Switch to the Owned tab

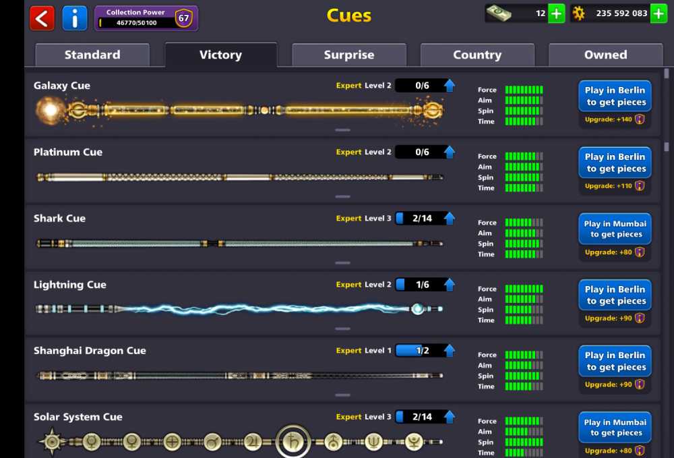click(605, 55)
